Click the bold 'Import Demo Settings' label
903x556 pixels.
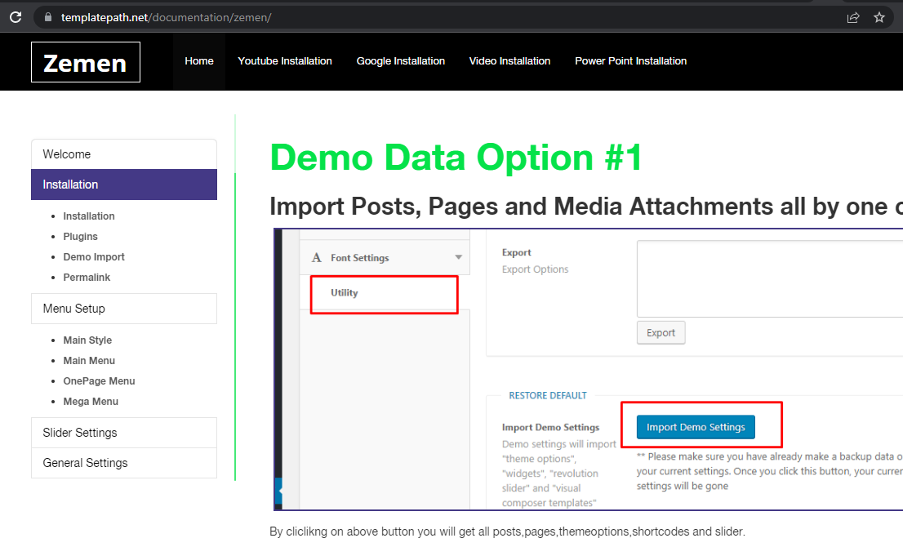[x=550, y=427]
